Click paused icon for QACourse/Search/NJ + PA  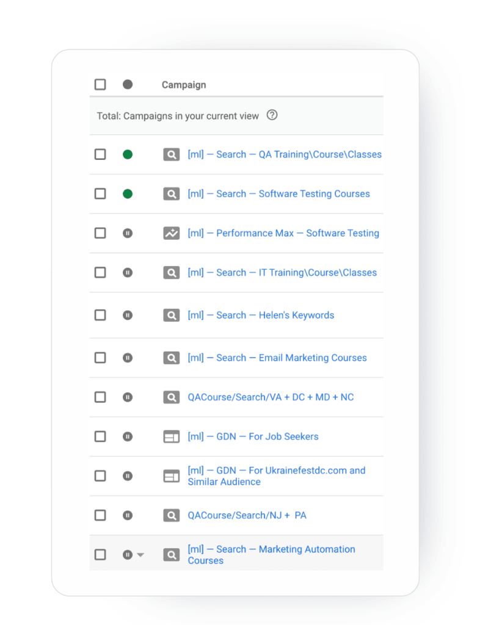click(128, 515)
